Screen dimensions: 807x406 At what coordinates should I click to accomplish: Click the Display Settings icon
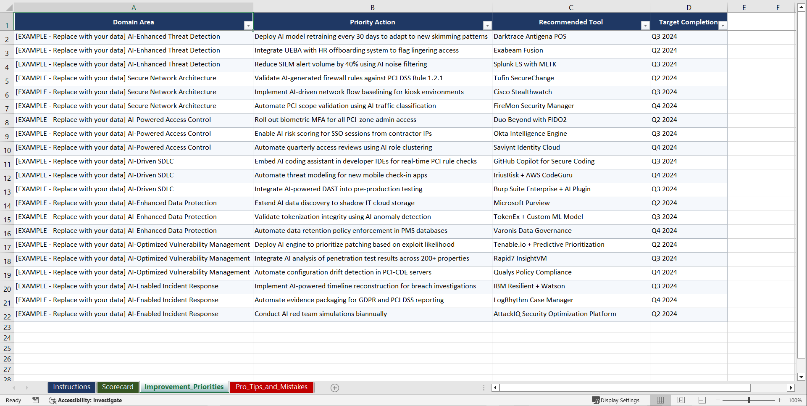(x=595, y=400)
